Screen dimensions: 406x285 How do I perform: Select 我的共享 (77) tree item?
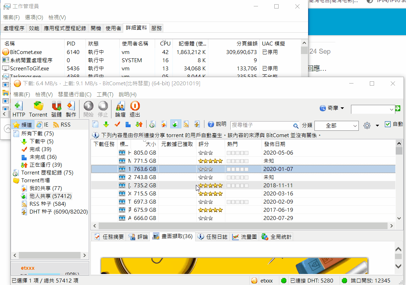[45, 188]
